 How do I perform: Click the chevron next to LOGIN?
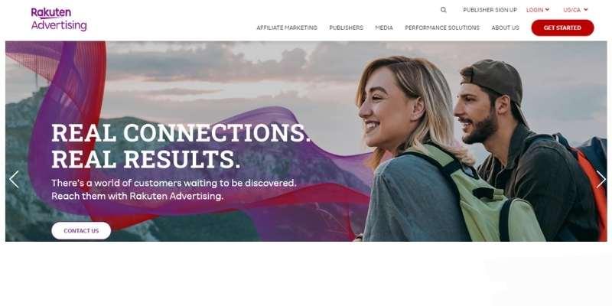pyautogui.click(x=547, y=10)
